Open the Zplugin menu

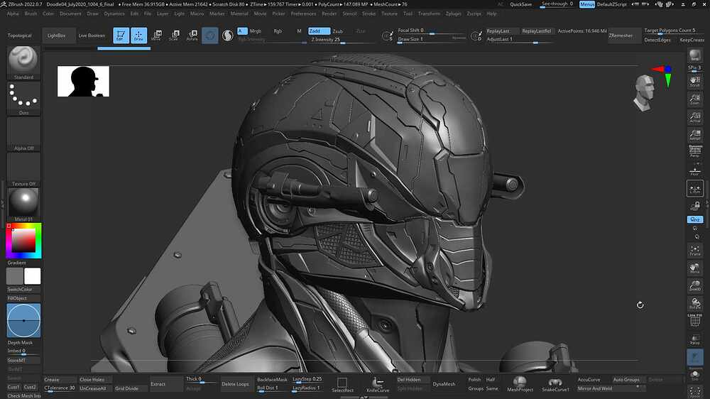(453, 13)
